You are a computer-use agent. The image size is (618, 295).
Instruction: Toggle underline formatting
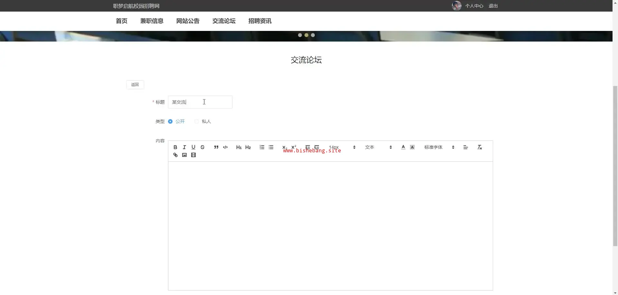[193, 147]
